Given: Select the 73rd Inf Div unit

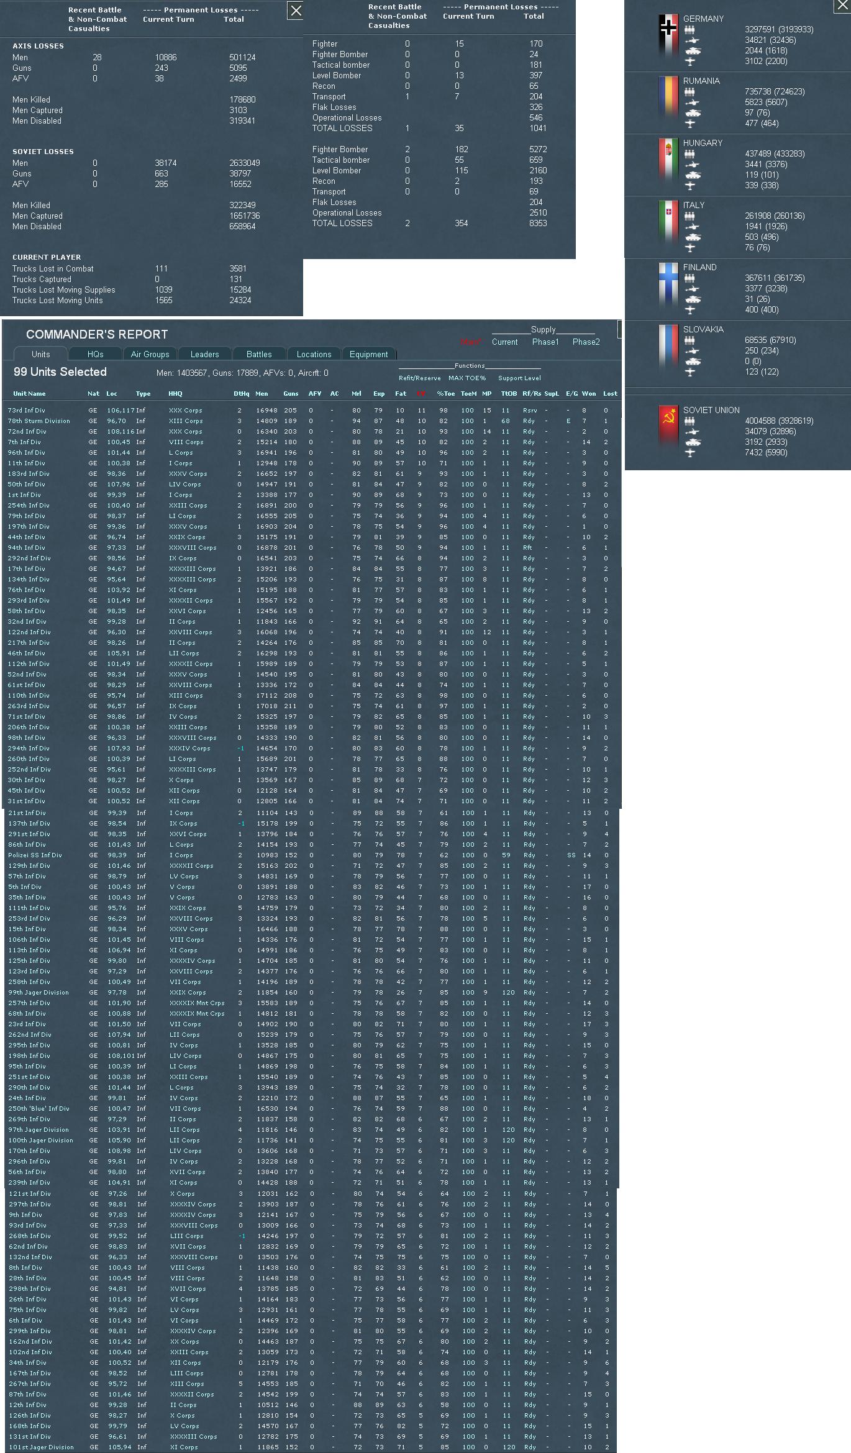Looking at the screenshot, I should (26, 411).
